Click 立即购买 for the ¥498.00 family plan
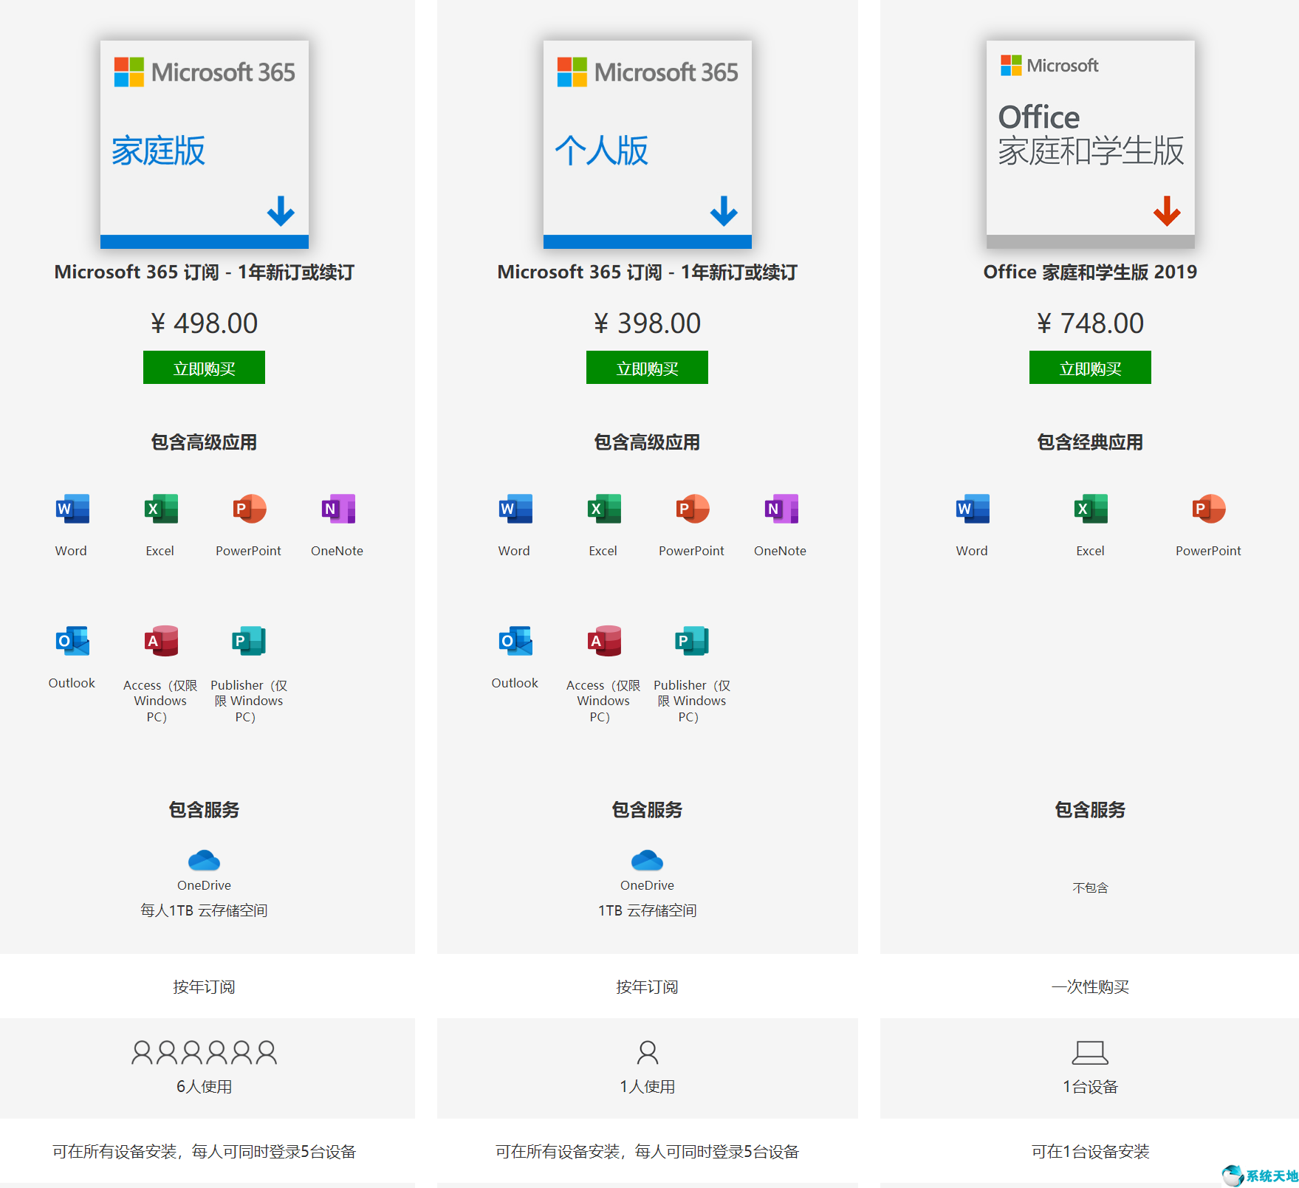Image resolution: width=1299 pixels, height=1188 pixels. pos(204,368)
